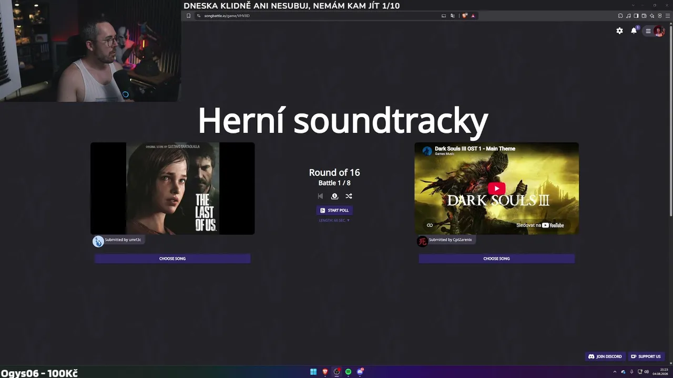Click the user profile avatar
The width and height of the screenshot is (673, 378).
[x=659, y=31]
